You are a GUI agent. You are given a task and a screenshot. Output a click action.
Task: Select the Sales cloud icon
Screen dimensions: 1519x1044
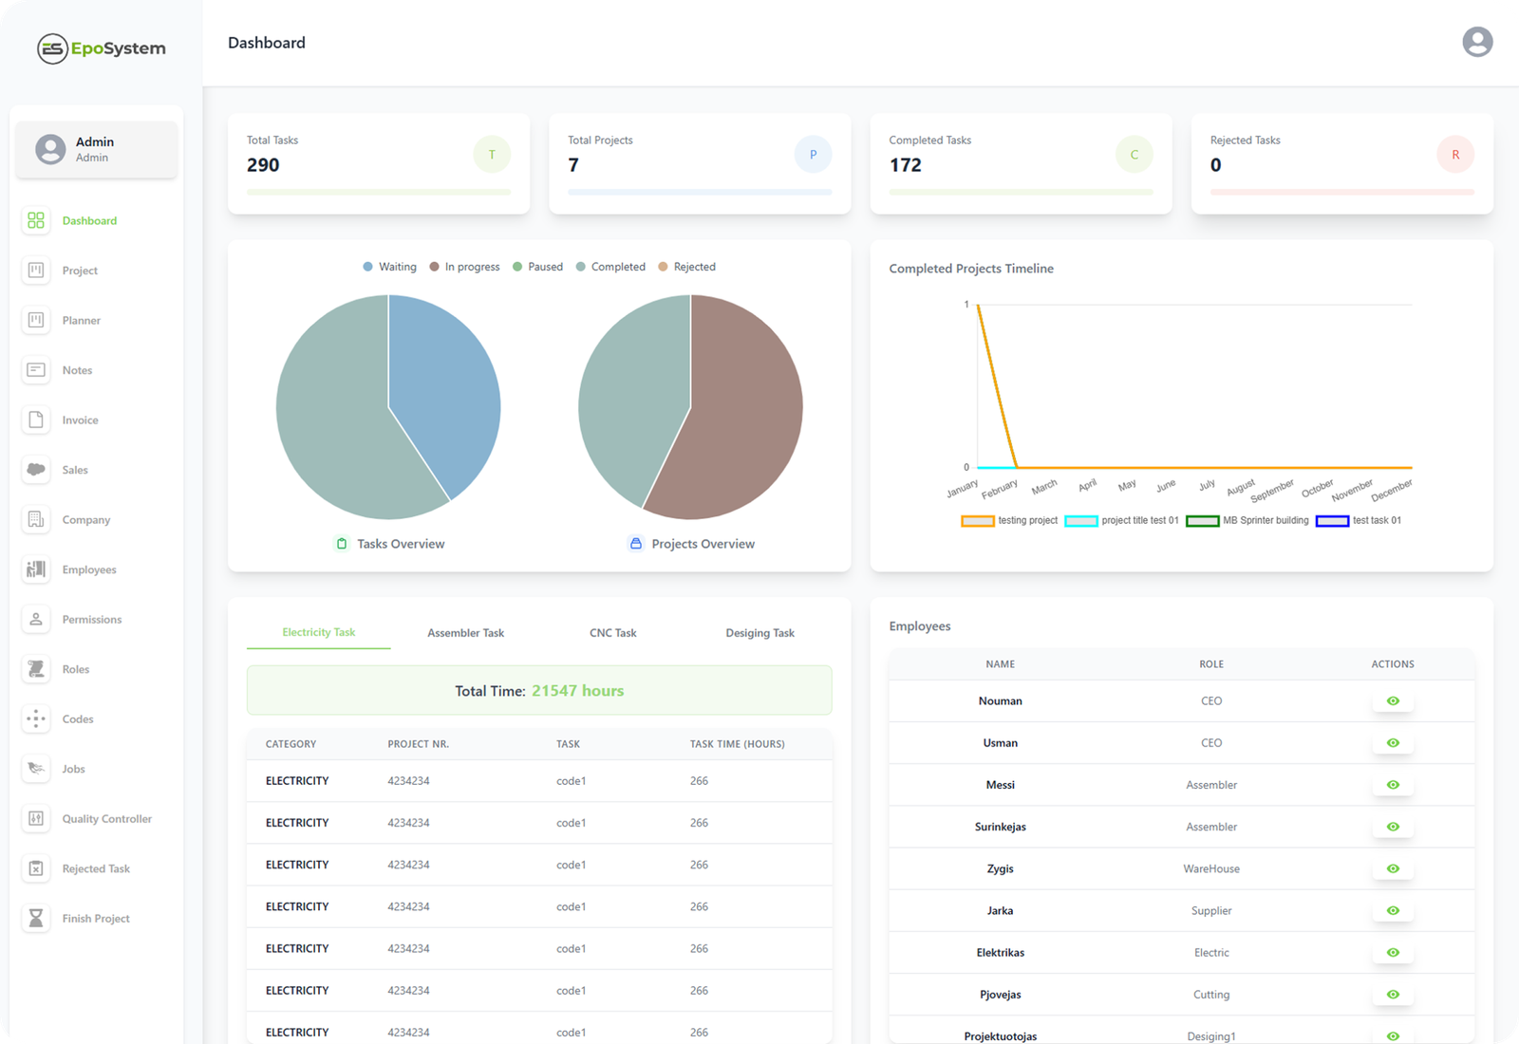click(x=36, y=470)
